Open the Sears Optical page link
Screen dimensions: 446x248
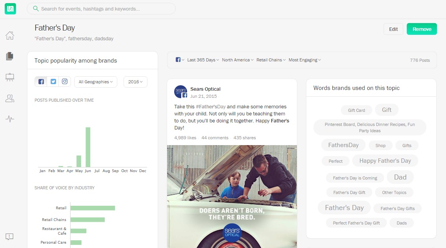point(206,89)
